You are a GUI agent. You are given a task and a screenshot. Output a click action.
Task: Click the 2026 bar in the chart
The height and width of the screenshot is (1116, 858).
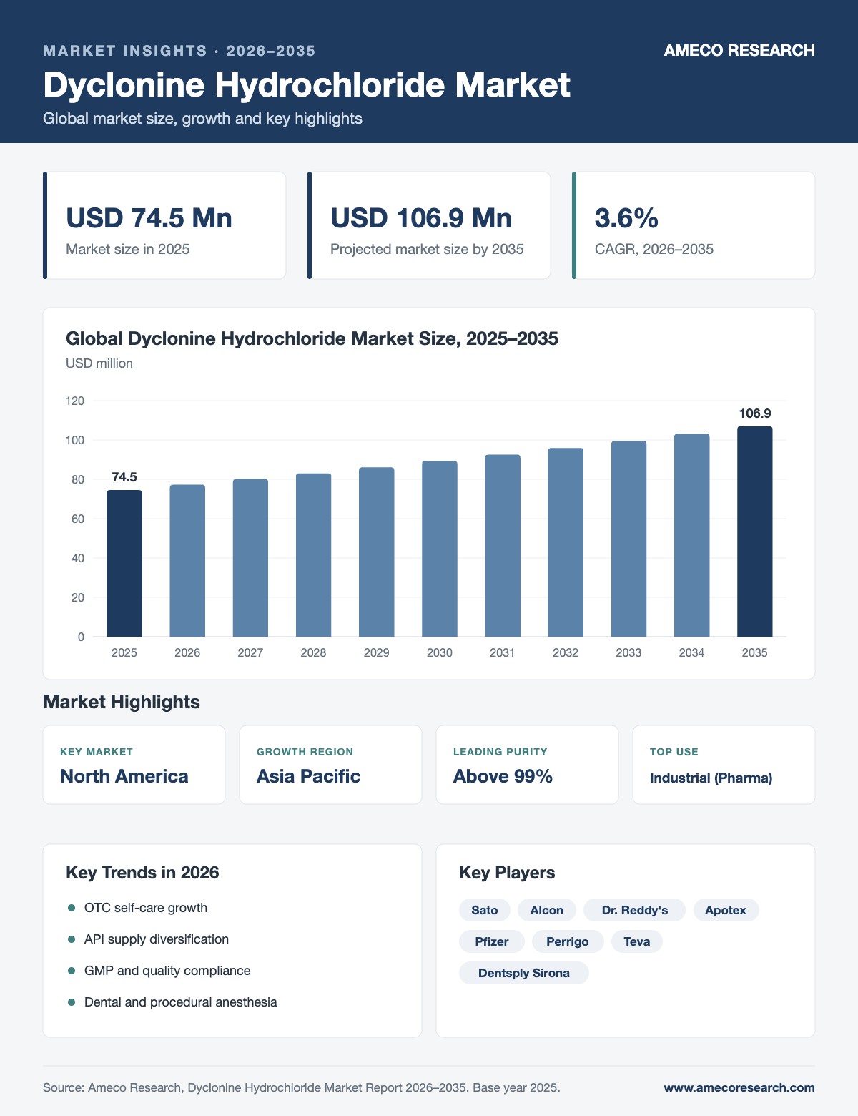pyautogui.click(x=187, y=561)
